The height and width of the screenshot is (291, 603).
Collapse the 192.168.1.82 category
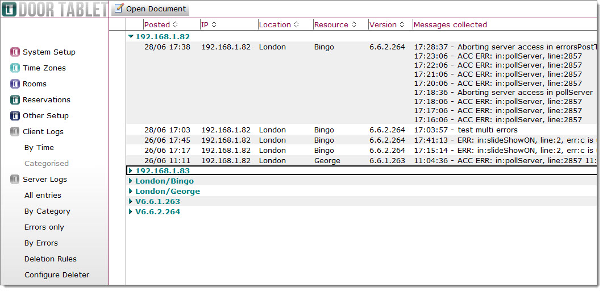coord(131,36)
